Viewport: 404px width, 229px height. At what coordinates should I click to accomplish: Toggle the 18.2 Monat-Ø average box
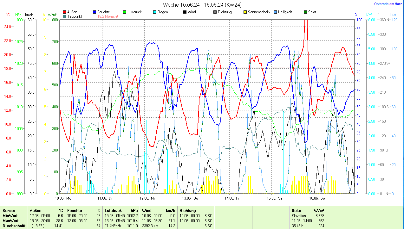(x=94, y=16)
